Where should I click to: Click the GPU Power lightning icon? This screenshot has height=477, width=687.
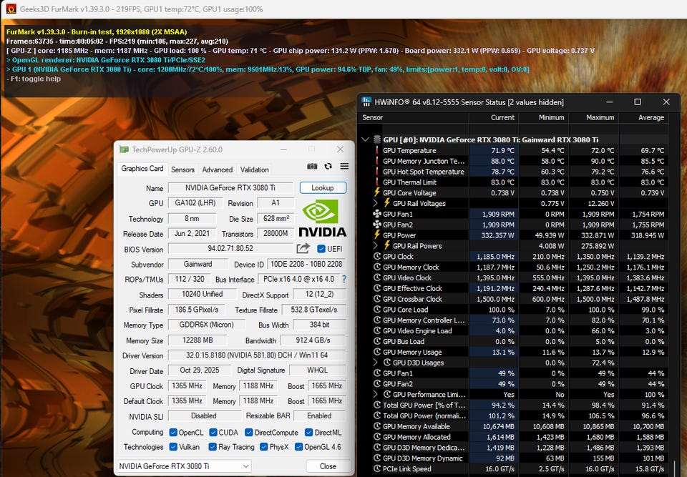coord(377,235)
